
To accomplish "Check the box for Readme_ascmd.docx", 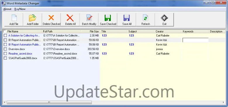I will pyautogui.click(x=5, y=54).
